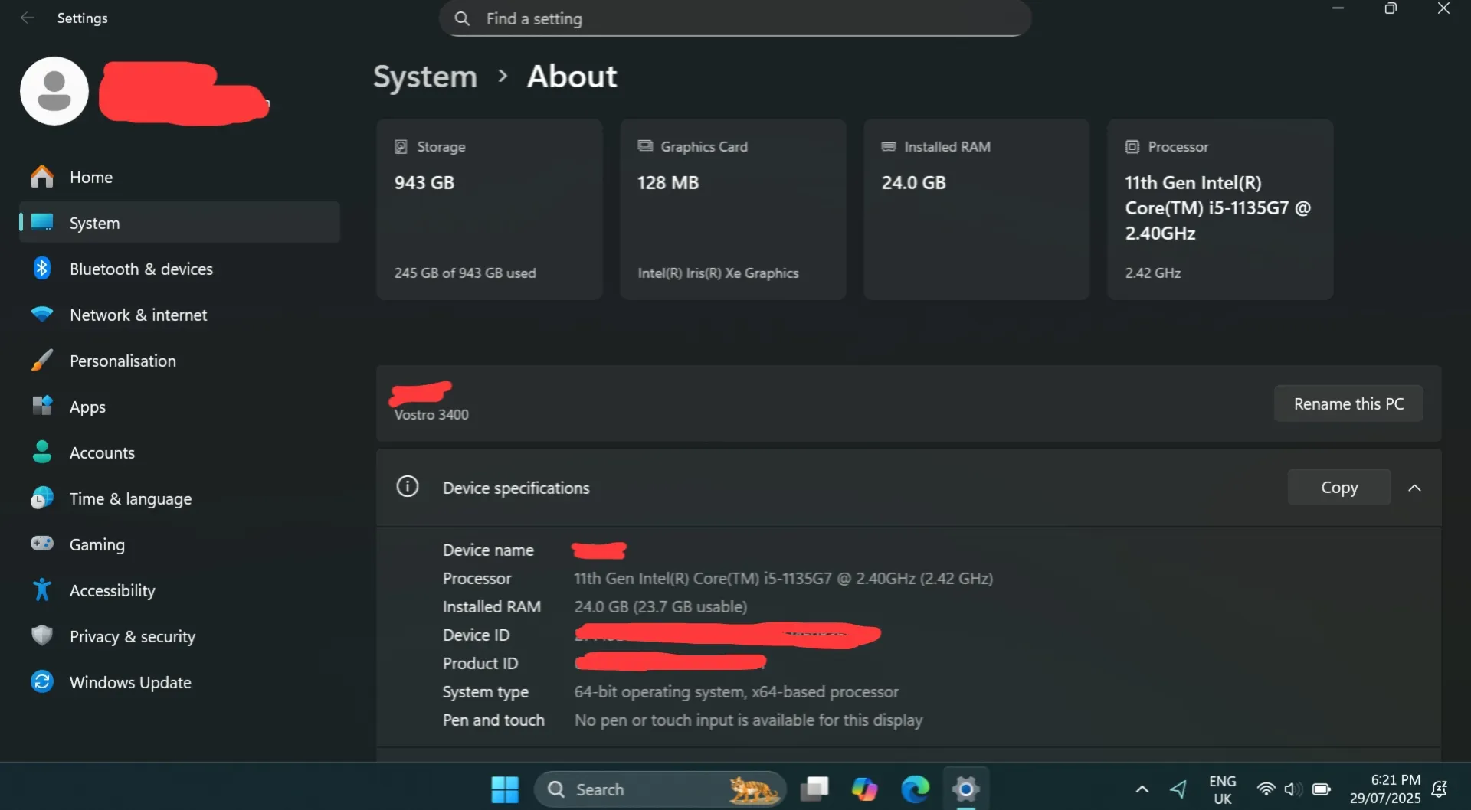
Task: Click the Home icon in sidebar
Action: click(x=42, y=177)
